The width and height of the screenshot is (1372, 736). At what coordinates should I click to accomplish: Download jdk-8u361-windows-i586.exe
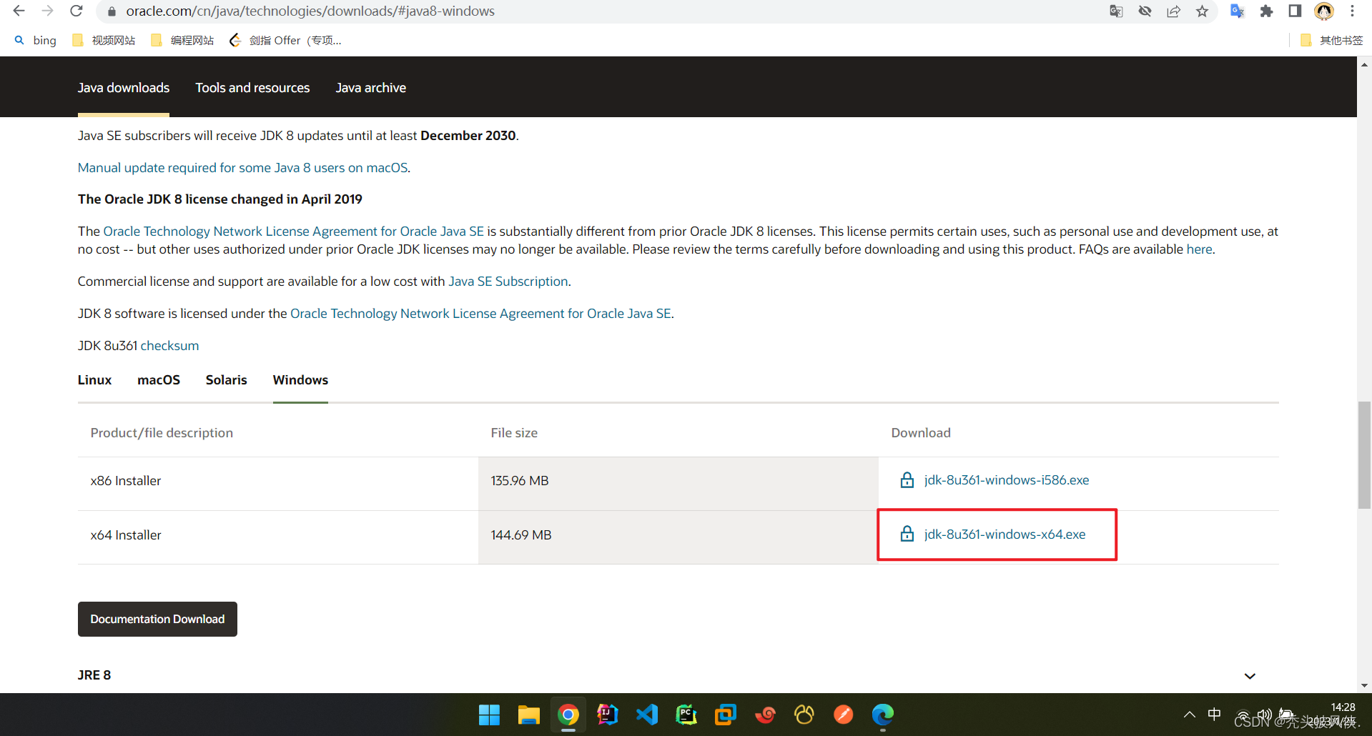[x=1007, y=479]
